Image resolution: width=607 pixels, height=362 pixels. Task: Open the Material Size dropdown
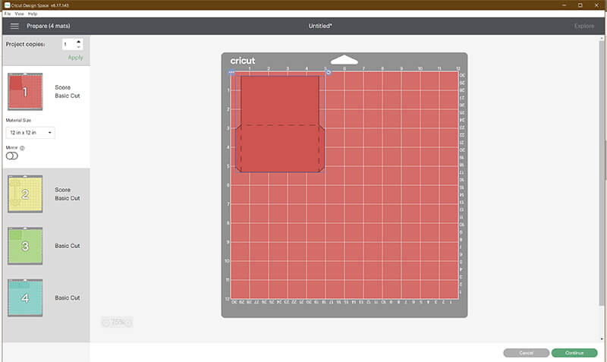30,132
